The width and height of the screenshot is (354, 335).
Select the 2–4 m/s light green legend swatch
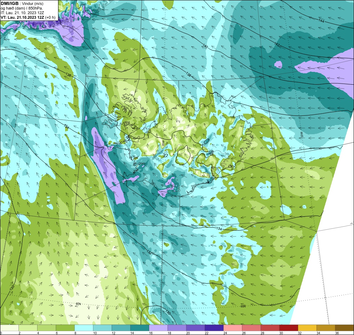click(x=28, y=328)
